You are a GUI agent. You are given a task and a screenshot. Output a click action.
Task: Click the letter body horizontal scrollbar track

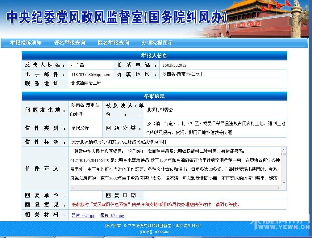click(176, 188)
